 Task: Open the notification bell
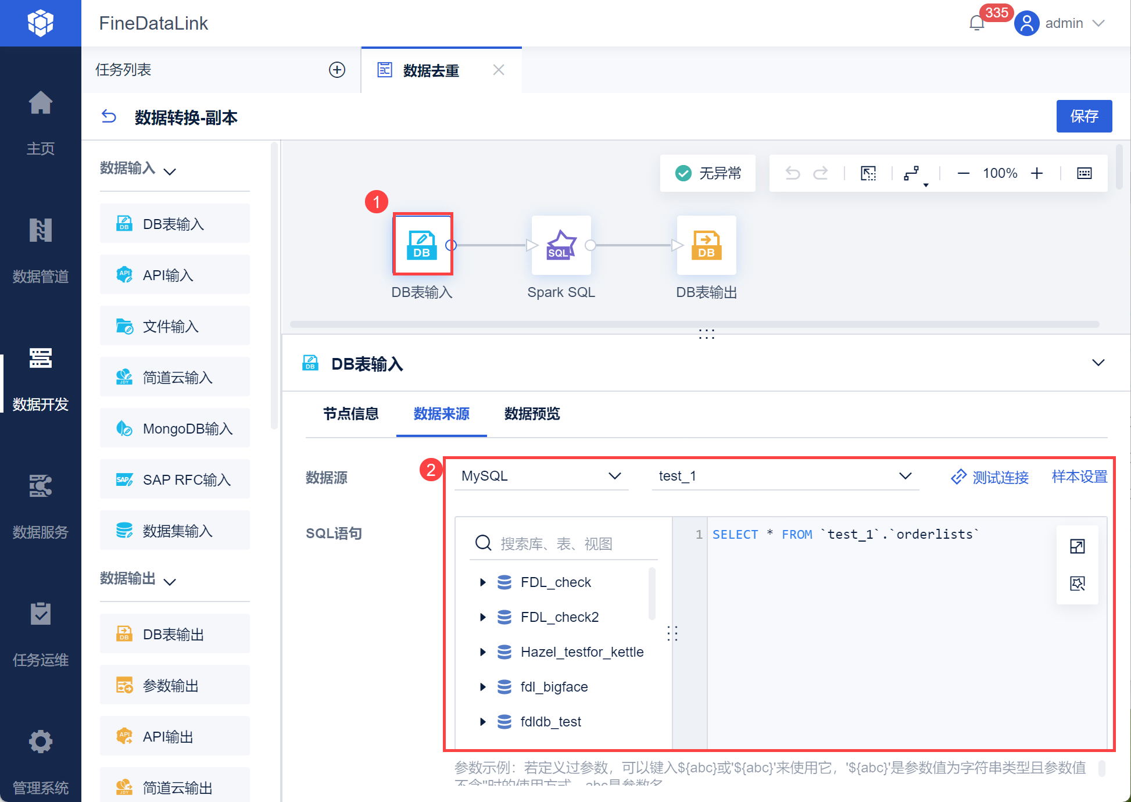coord(977,23)
